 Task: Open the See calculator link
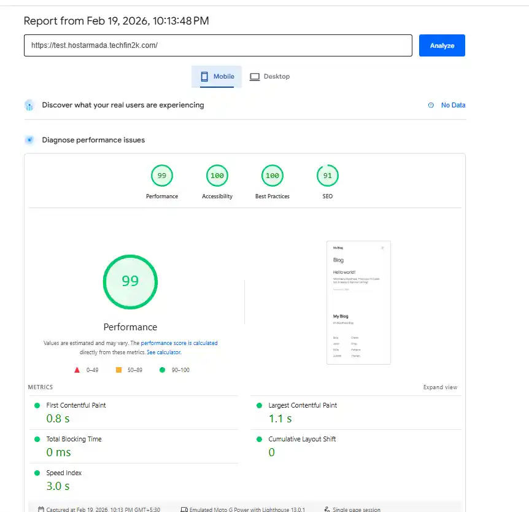[164, 352]
